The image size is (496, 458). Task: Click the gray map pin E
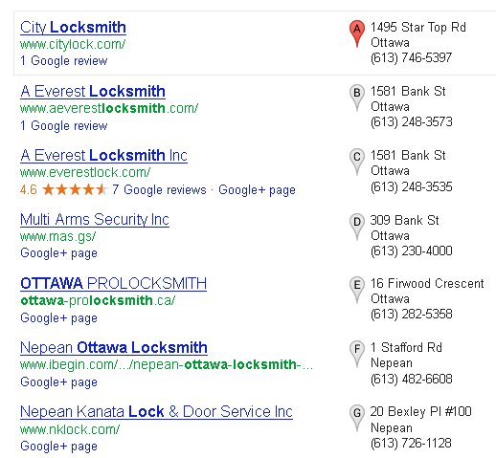[x=357, y=290]
